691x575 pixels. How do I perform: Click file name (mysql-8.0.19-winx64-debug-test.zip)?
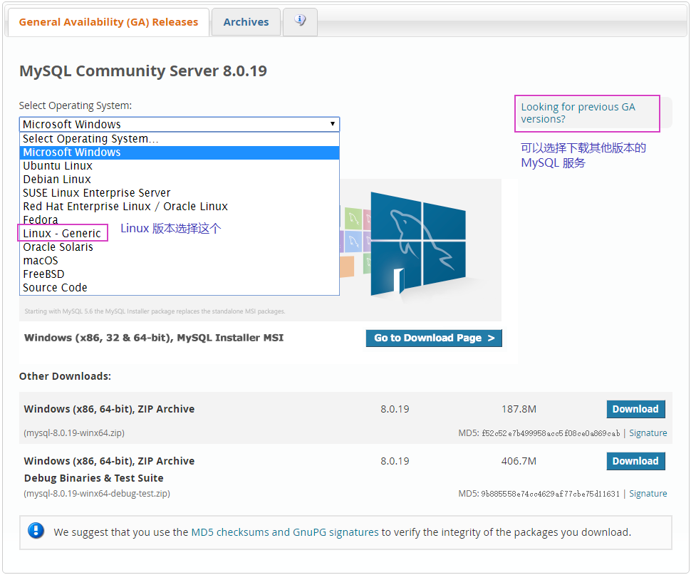(97, 494)
